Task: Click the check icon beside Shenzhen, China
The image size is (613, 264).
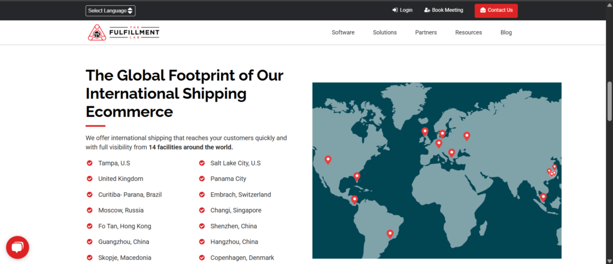Action: (202, 226)
